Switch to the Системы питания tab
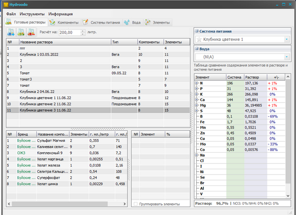Viewport: 296px width, 215px height. [x=101, y=22]
